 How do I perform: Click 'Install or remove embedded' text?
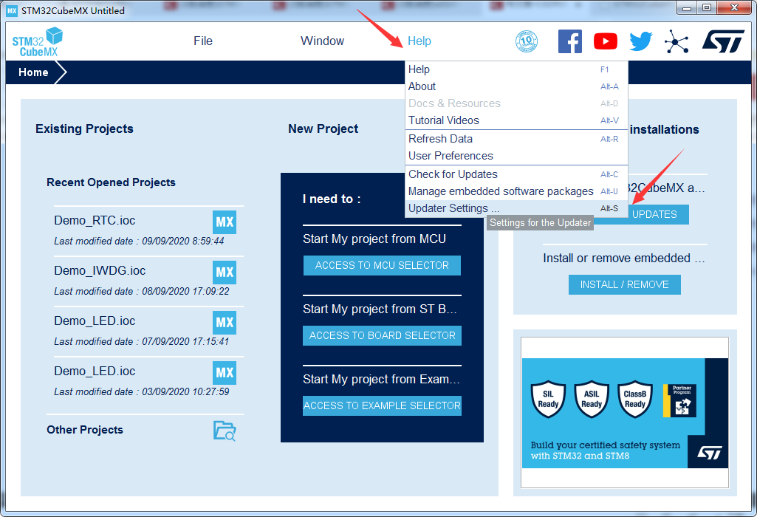click(624, 258)
